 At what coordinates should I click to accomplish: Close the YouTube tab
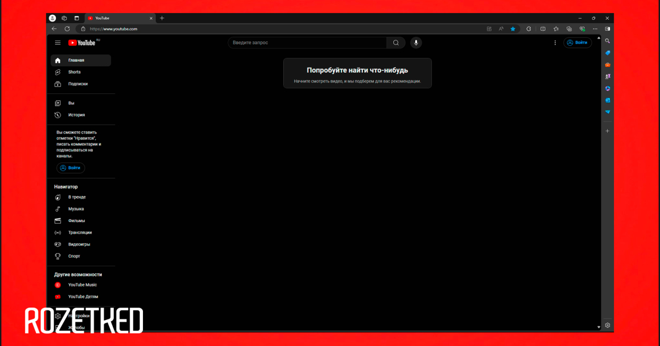click(x=151, y=18)
